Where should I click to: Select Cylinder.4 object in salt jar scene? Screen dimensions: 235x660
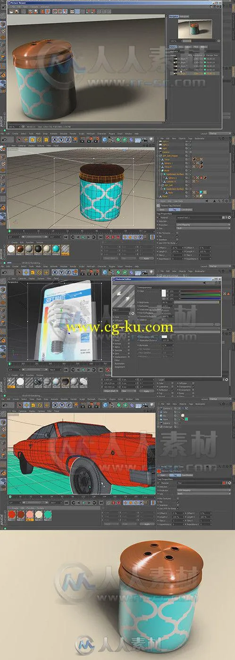click(171, 181)
